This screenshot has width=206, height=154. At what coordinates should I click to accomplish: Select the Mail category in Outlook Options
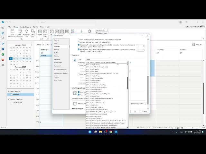(61, 43)
